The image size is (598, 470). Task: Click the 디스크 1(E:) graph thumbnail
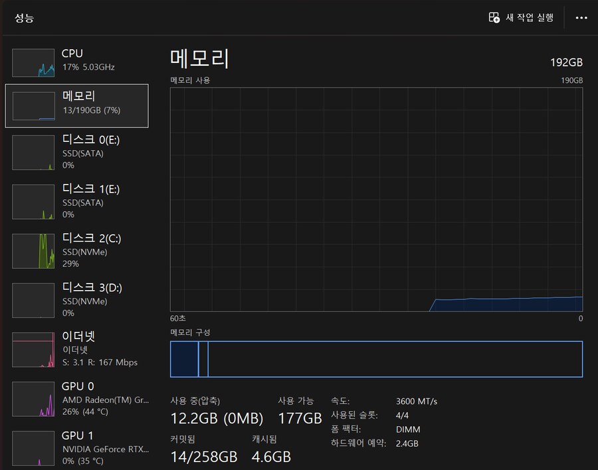(33, 202)
